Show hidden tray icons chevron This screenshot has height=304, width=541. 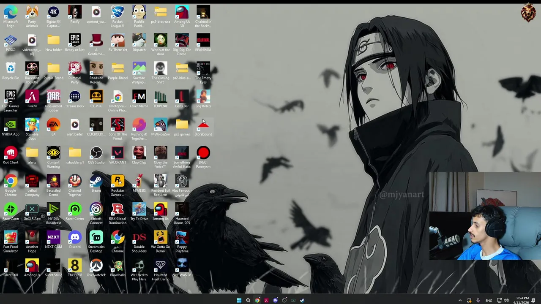pos(460,300)
